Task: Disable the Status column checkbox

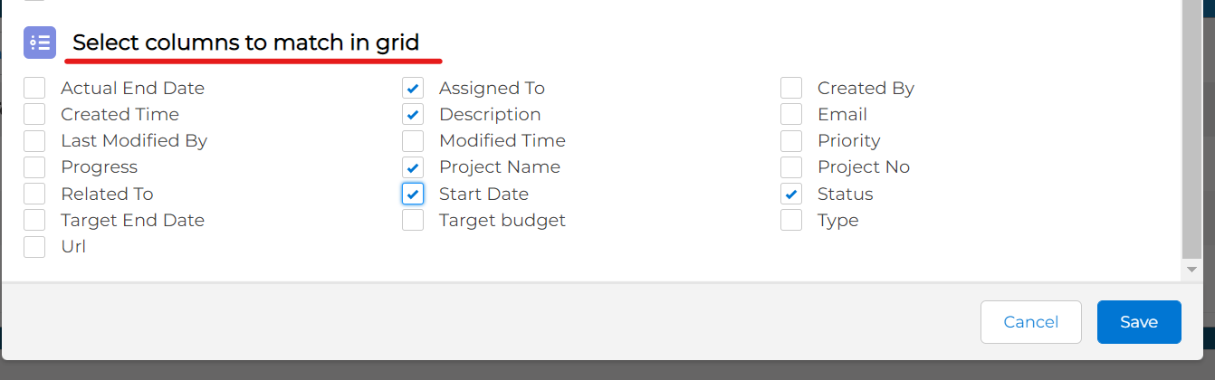Action: 791,194
